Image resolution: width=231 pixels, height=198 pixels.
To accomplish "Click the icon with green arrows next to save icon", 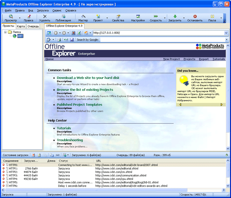I will [66, 40].
